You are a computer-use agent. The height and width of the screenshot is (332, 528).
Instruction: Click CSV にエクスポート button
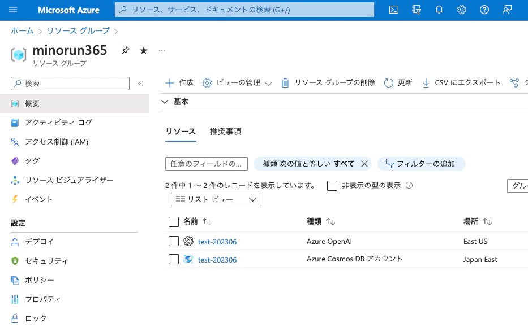pos(461,82)
